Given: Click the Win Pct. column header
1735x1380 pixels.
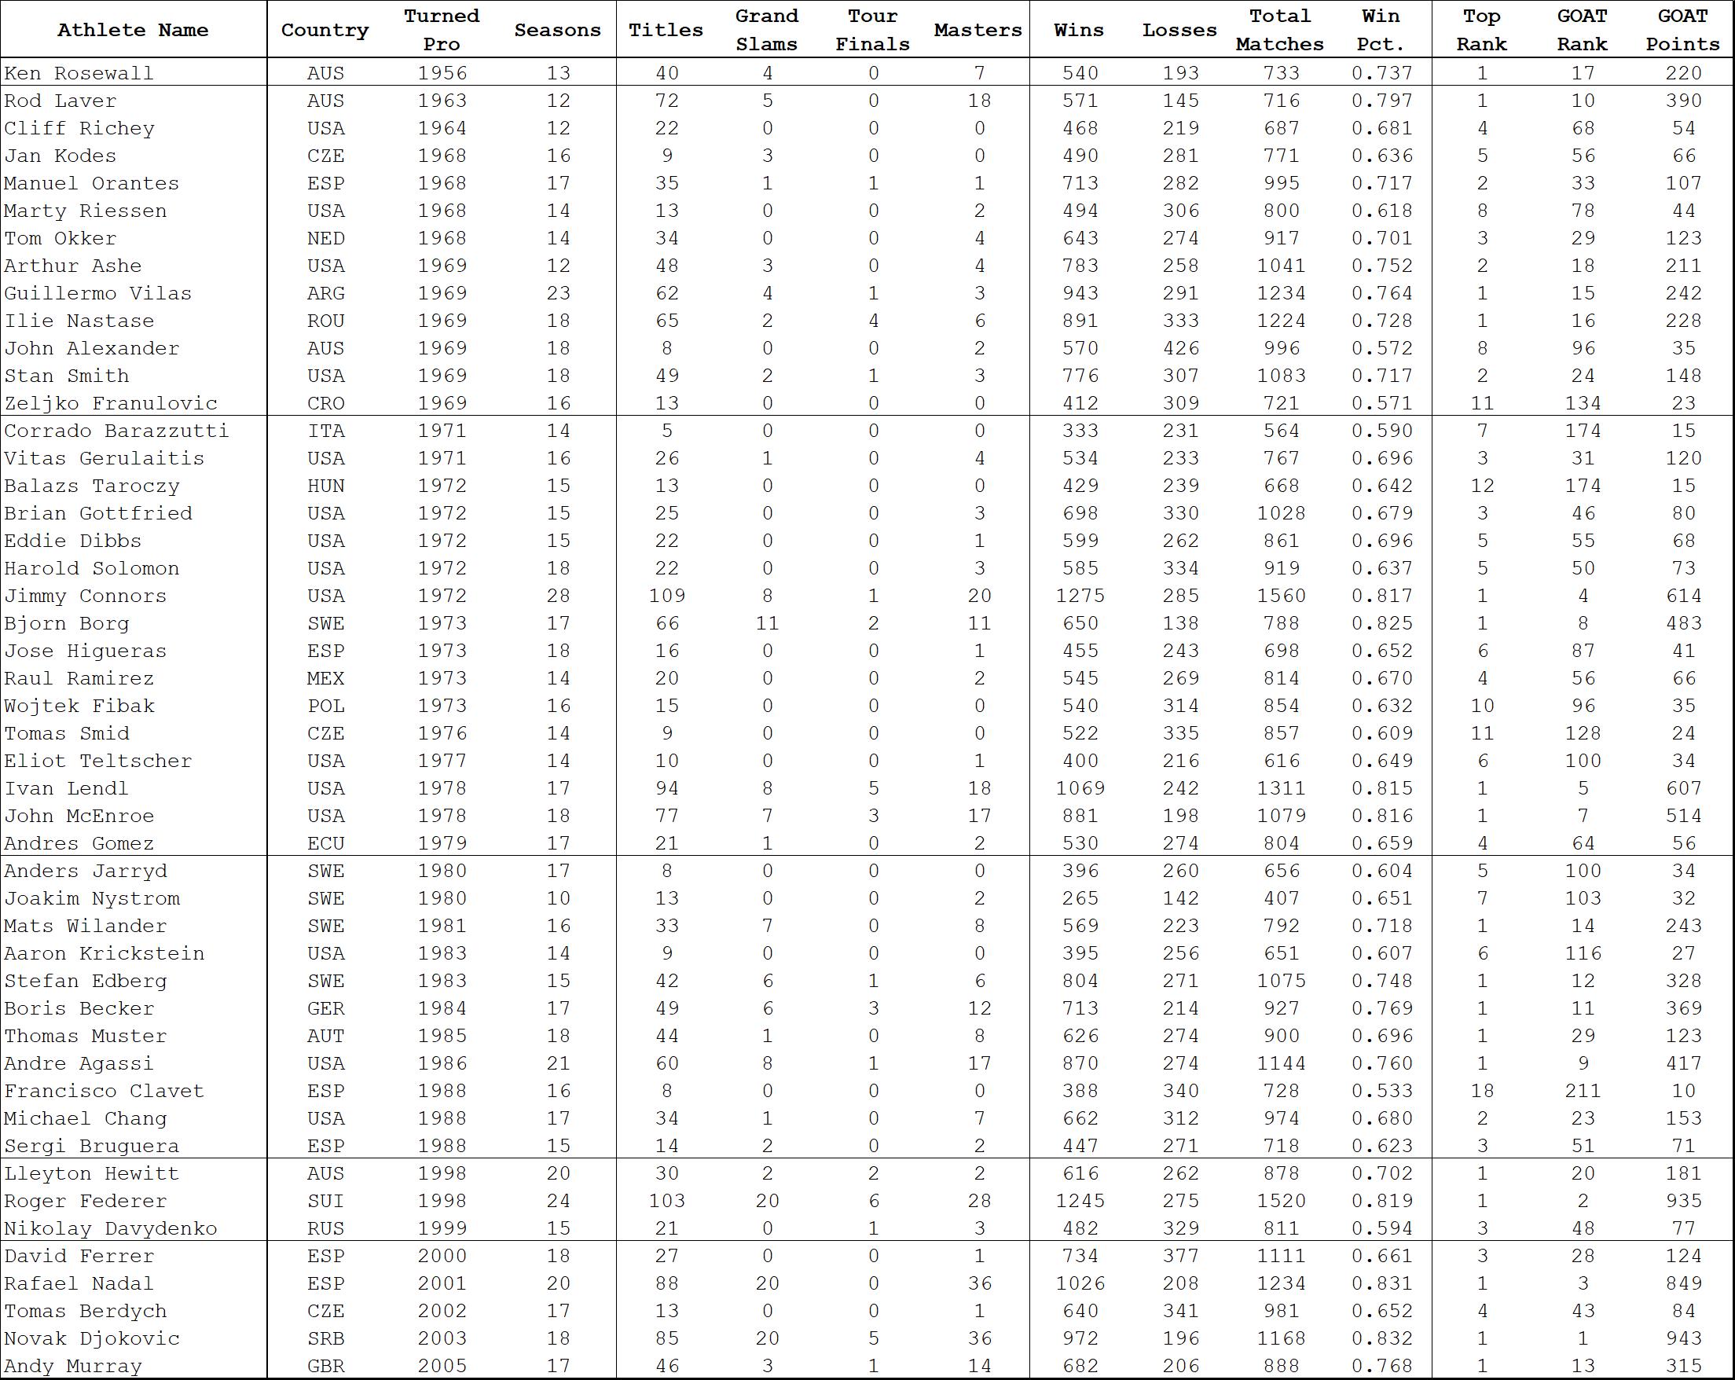Looking at the screenshot, I should pos(1381,30).
